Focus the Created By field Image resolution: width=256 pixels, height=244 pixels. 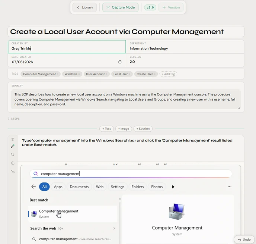coord(67,47)
